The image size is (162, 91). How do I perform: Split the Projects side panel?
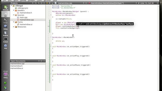click(42, 3)
